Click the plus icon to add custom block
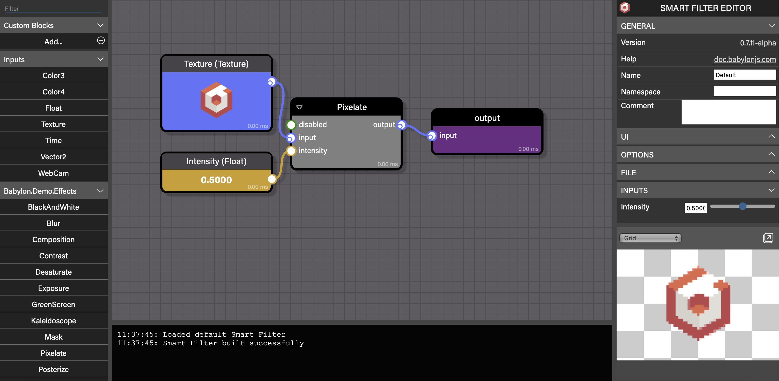 click(x=101, y=41)
